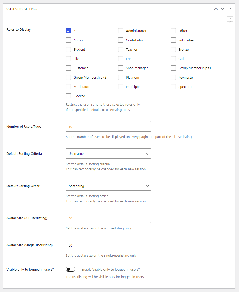Screen dimensions: 239x292
Task: Open the Default Sorting Order dropdown
Action: click(x=108, y=186)
